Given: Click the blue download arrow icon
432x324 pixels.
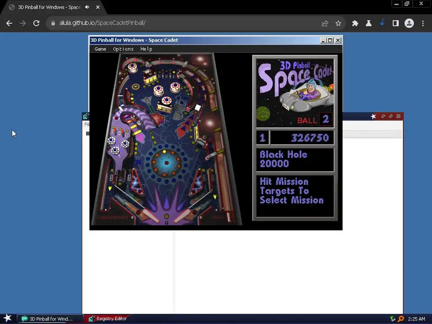Looking at the screenshot, I should (x=382, y=23).
